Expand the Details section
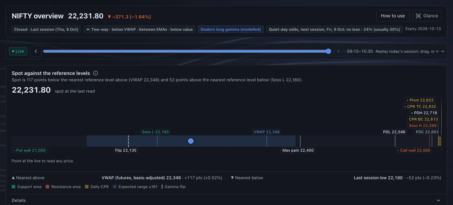 (x=226, y=200)
